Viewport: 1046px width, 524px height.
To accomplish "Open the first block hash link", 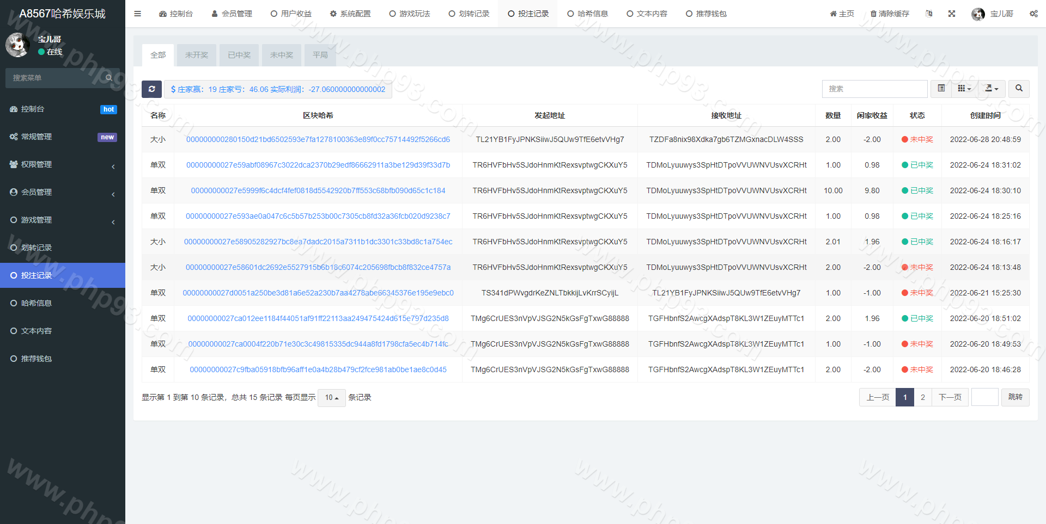I will (318, 139).
